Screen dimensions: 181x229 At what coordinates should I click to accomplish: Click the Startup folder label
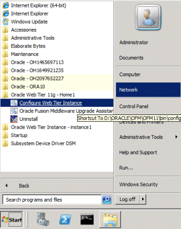19,135
